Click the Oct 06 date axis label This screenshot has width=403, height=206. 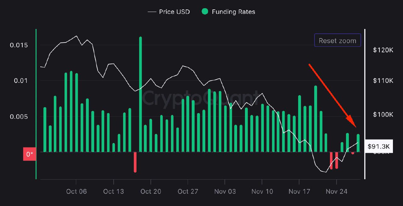pyautogui.click(x=76, y=192)
